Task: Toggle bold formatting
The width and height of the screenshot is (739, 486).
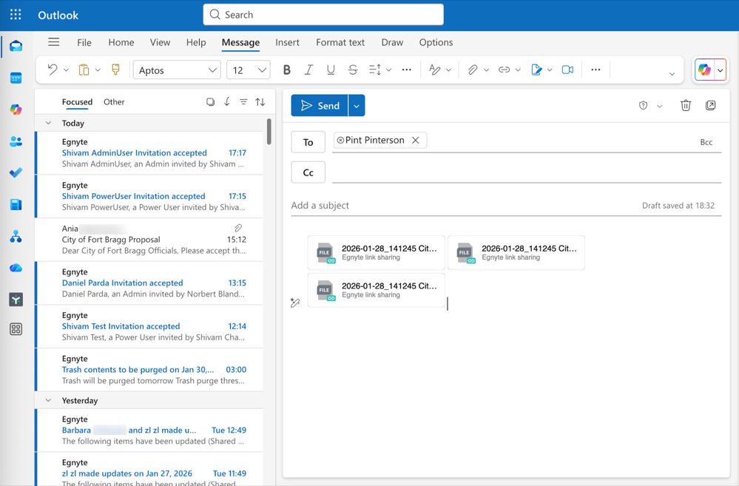Action: click(287, 69)
